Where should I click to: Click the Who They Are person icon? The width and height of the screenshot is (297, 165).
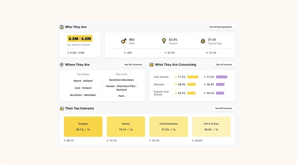coord(62,27)
